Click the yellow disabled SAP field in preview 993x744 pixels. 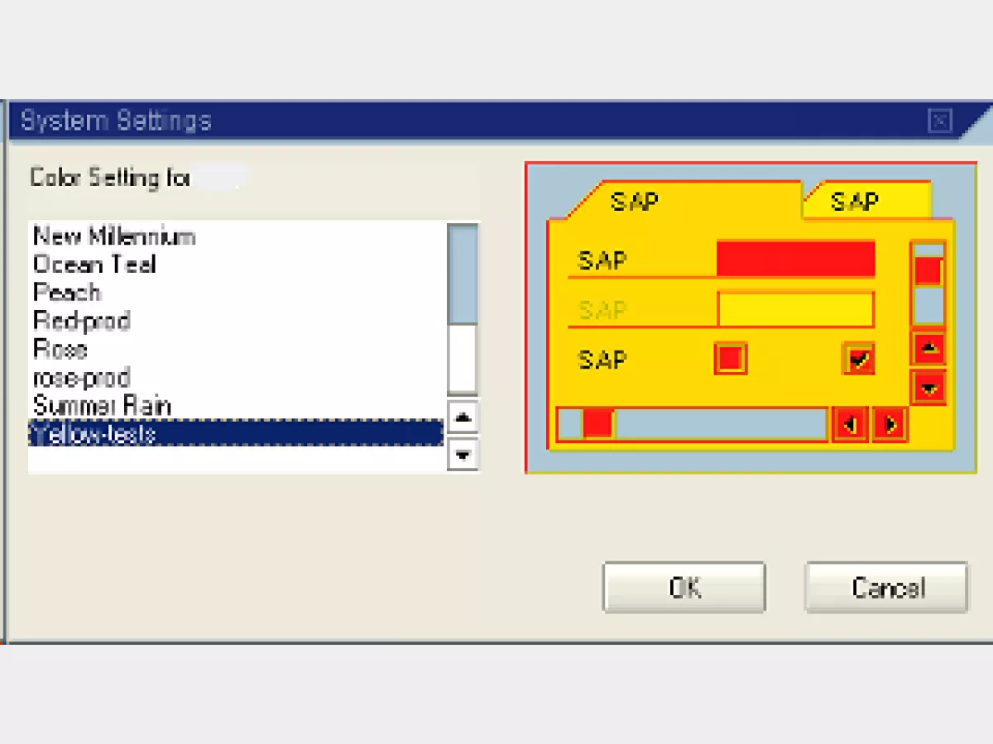[x=795, y=310]
